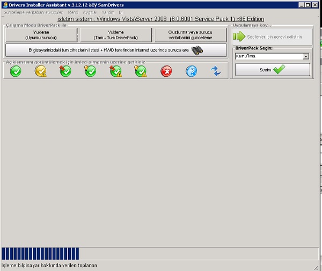The width and height of the screenshot is (322, 271).
Task: Click the window resize grip corner
Action: [316, 267]
